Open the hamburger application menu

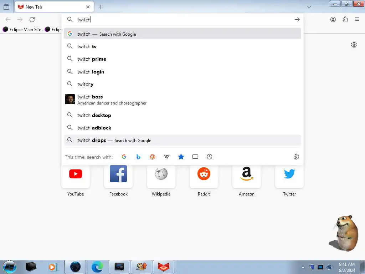tap(357, 19)
